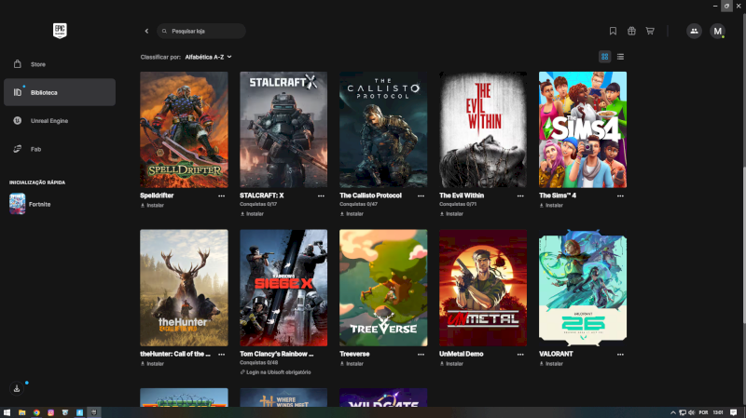Switch to list view
Image resolution: width=746 pixels, height=418 pixels.
(x=620, y=57)
